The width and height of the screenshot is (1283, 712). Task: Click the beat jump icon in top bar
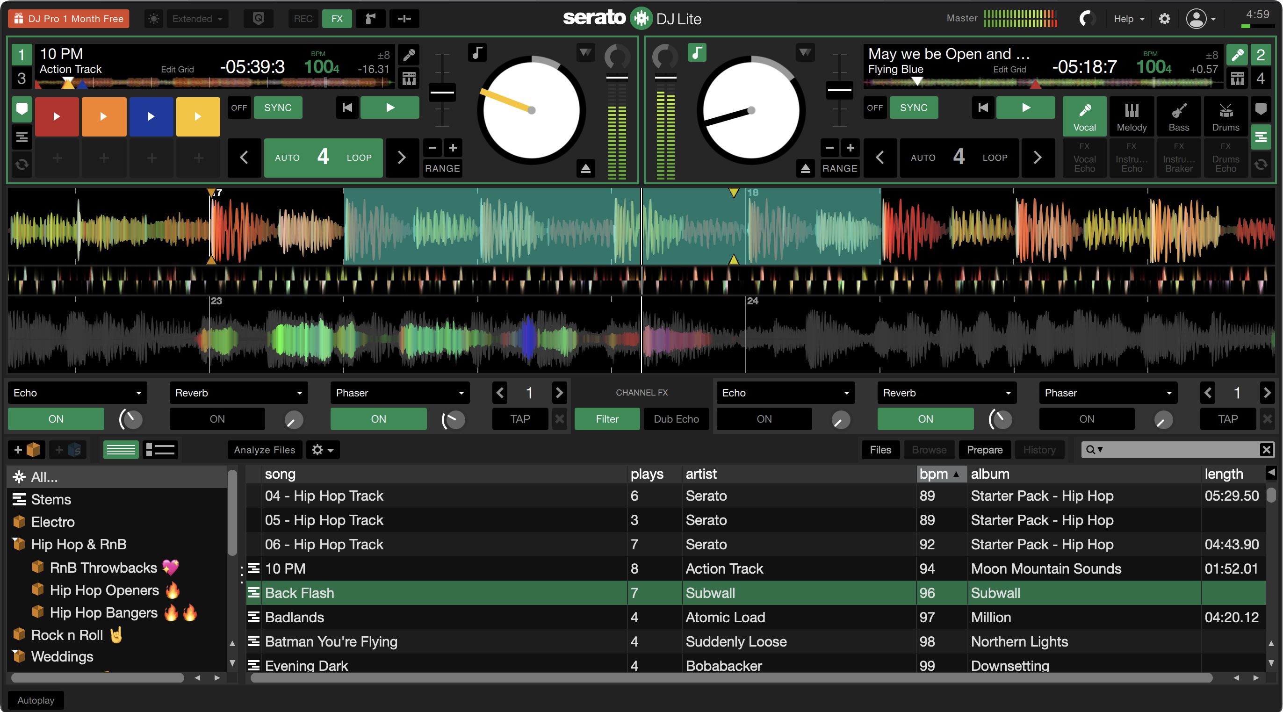(x=404, y=19)
